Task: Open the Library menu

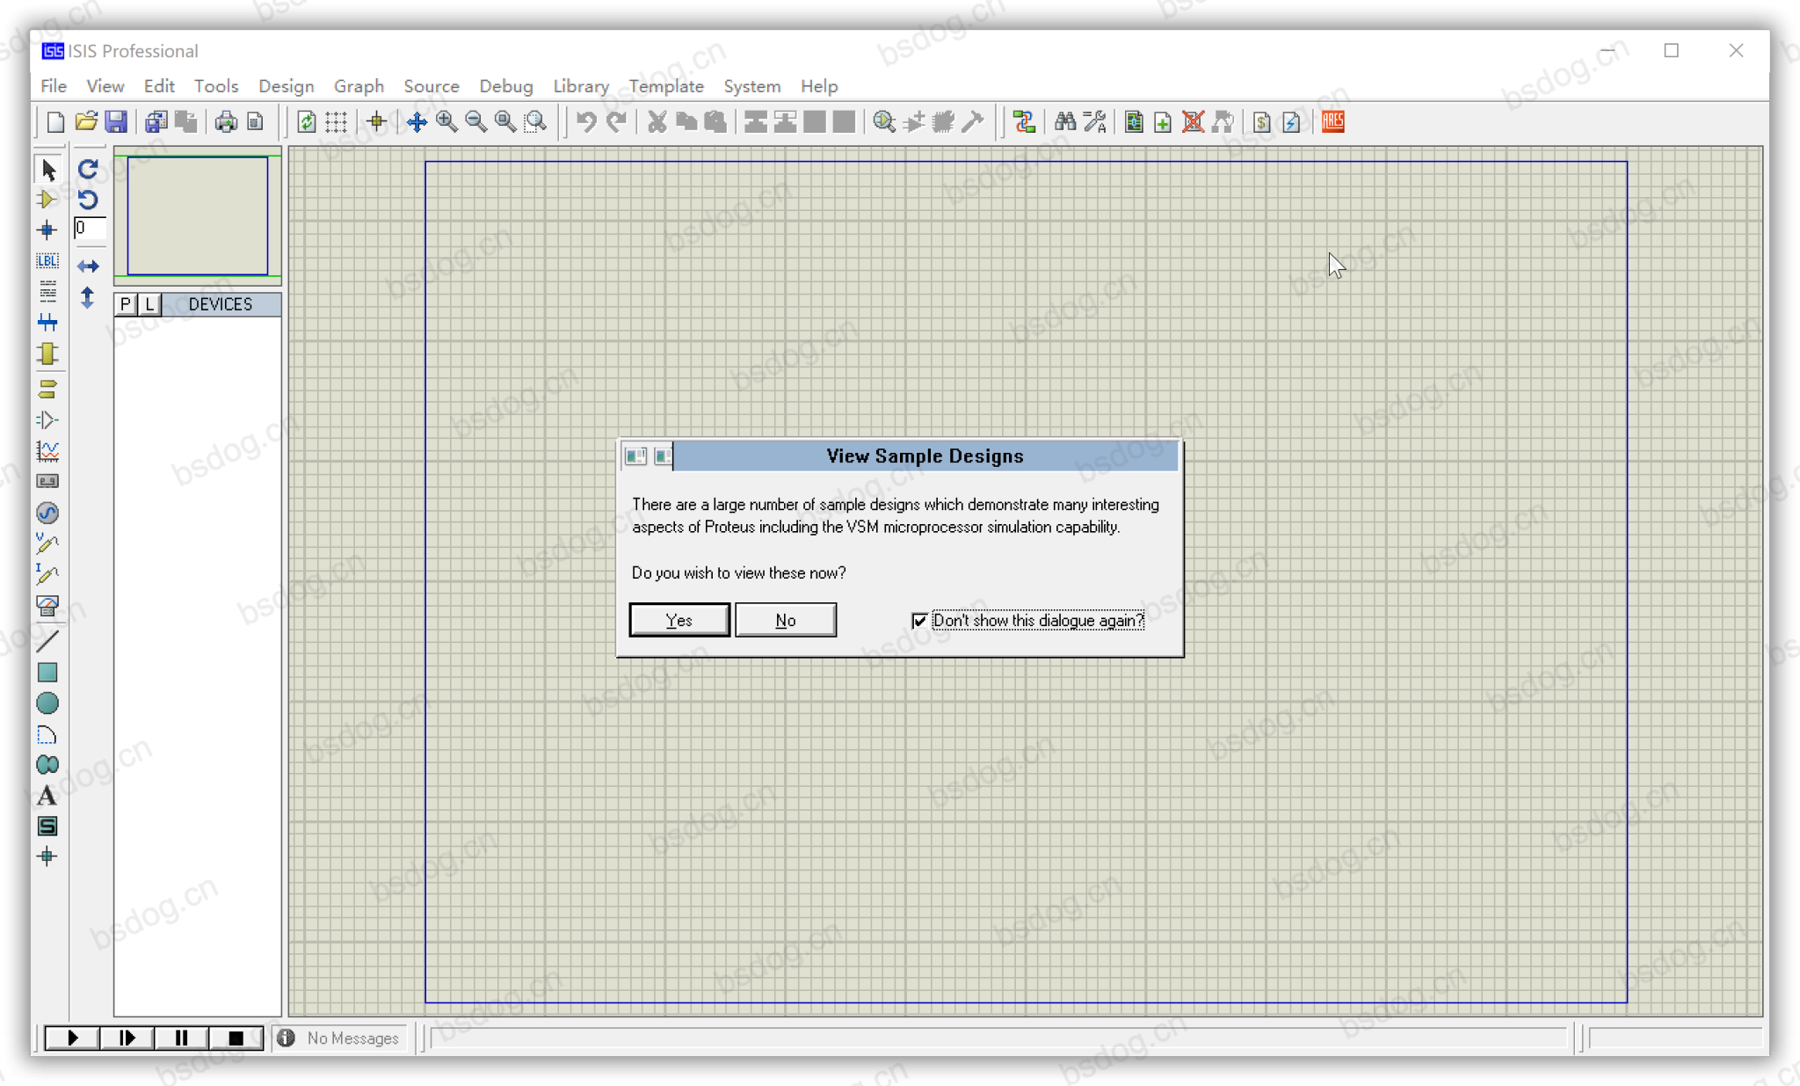Action: point(581,86)
